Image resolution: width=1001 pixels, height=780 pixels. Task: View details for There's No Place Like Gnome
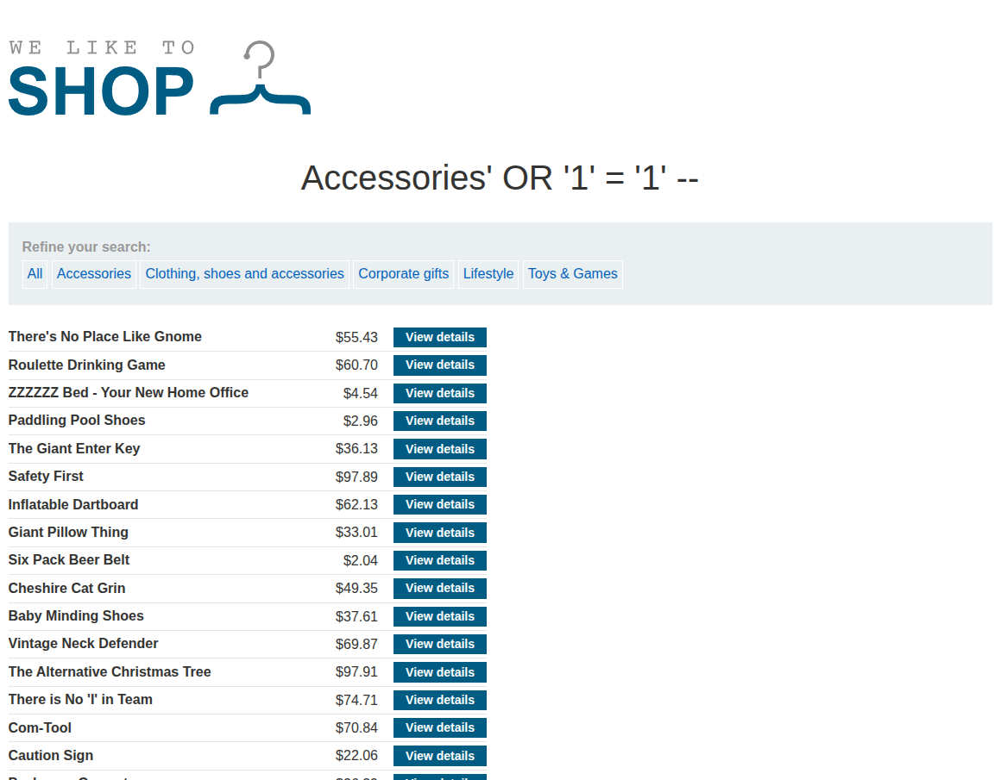[440, 337]
